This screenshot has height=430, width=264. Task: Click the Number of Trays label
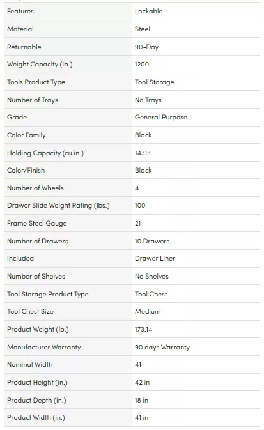tap(33, 100)
